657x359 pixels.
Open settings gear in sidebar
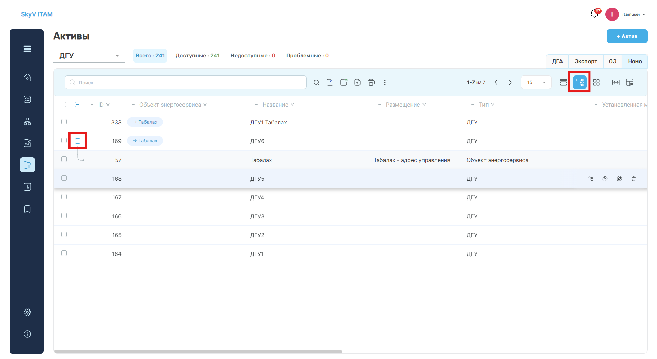coord(27,312)
